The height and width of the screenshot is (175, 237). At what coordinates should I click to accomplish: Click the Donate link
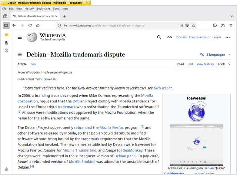point(181,37)
